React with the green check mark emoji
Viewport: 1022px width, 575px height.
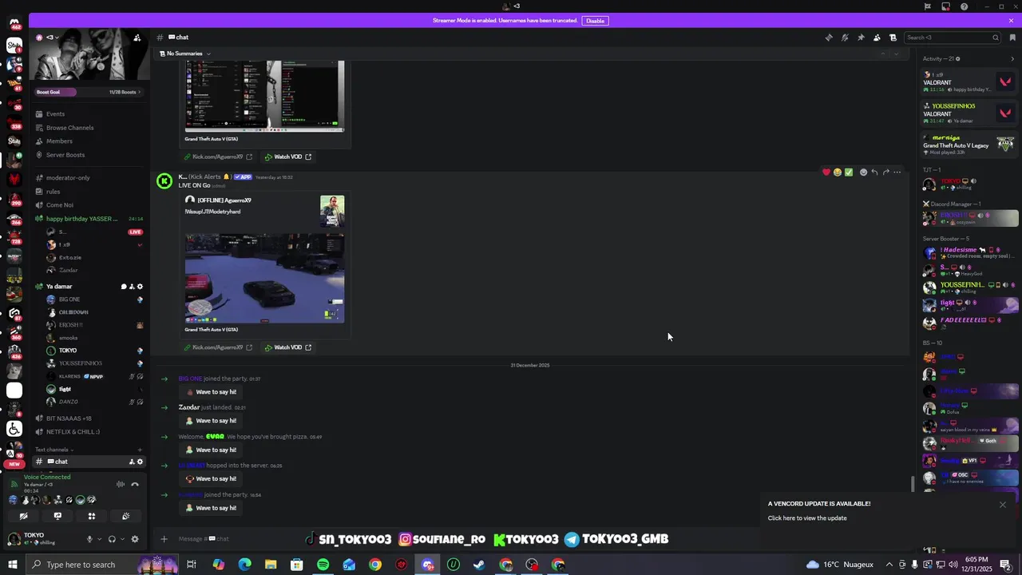point(849,172)
